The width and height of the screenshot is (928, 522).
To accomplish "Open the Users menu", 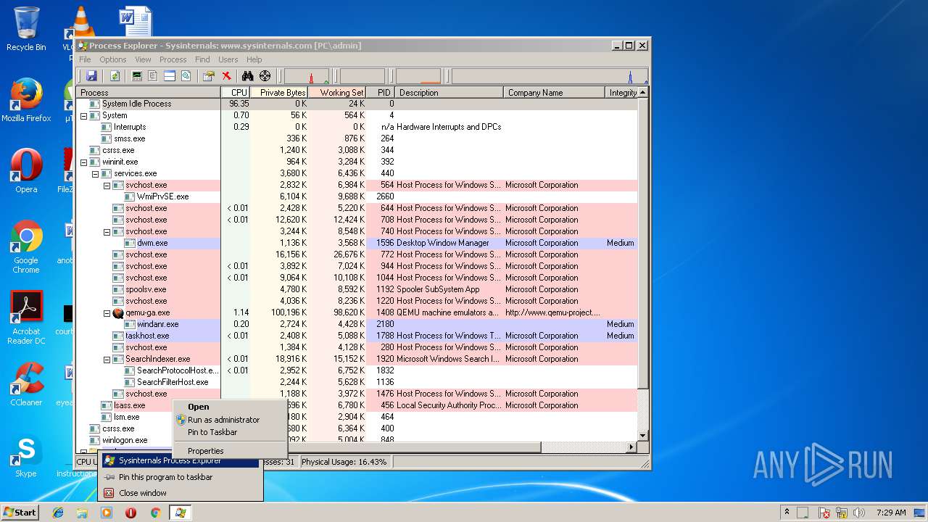I will (x=228, y=59).
